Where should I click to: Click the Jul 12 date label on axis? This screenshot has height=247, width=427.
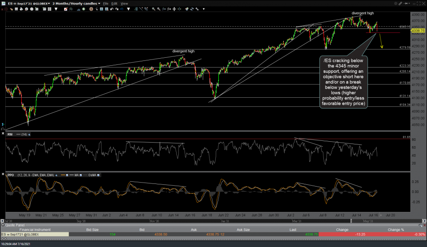[x=339, y=215]
